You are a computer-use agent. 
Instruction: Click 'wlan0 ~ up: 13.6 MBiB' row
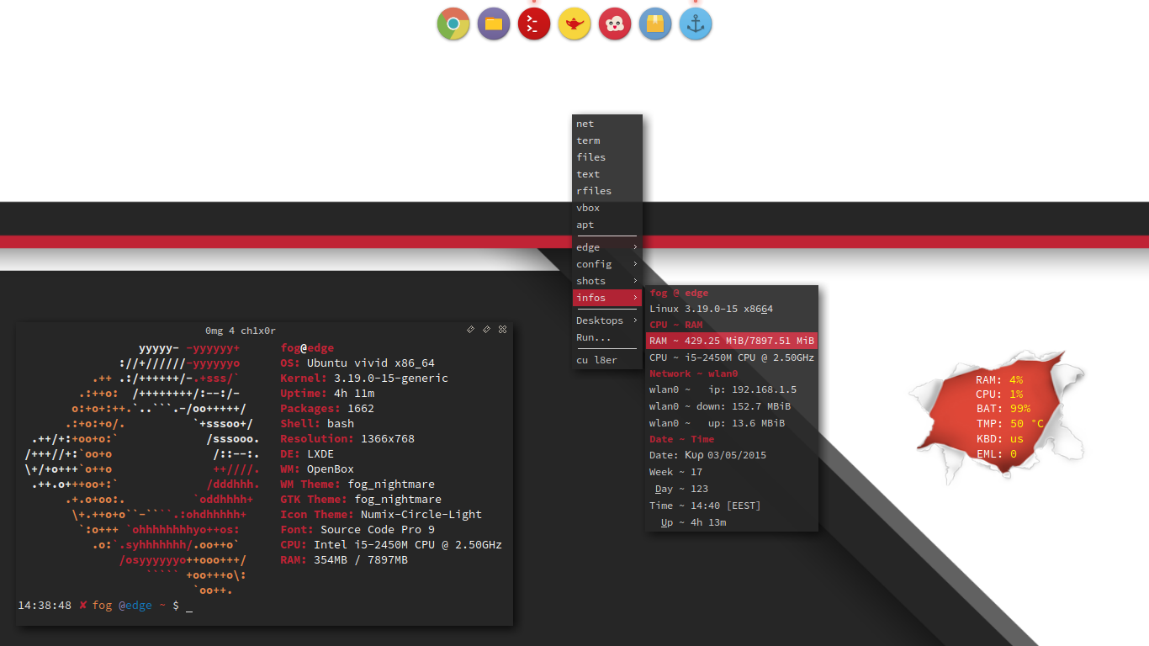732,423
